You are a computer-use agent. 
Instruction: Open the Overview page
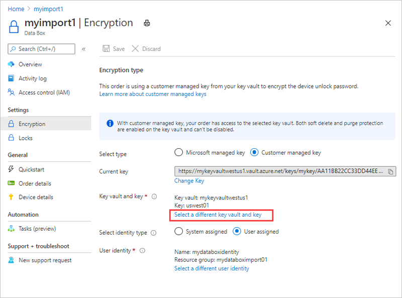point(30,64)
